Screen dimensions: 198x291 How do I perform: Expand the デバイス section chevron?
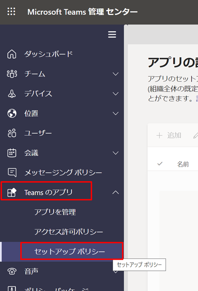115,94
